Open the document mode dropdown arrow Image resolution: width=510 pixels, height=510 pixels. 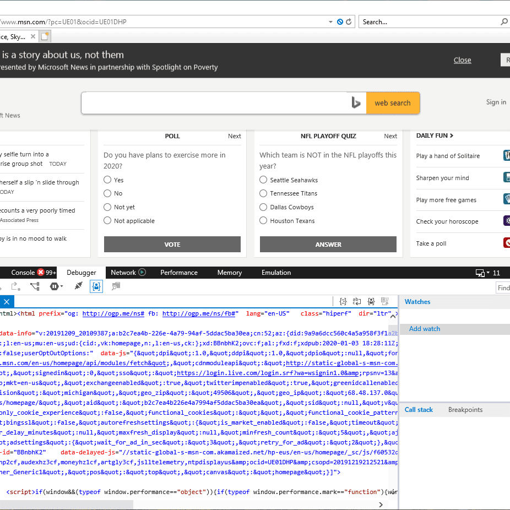point(488,273)
